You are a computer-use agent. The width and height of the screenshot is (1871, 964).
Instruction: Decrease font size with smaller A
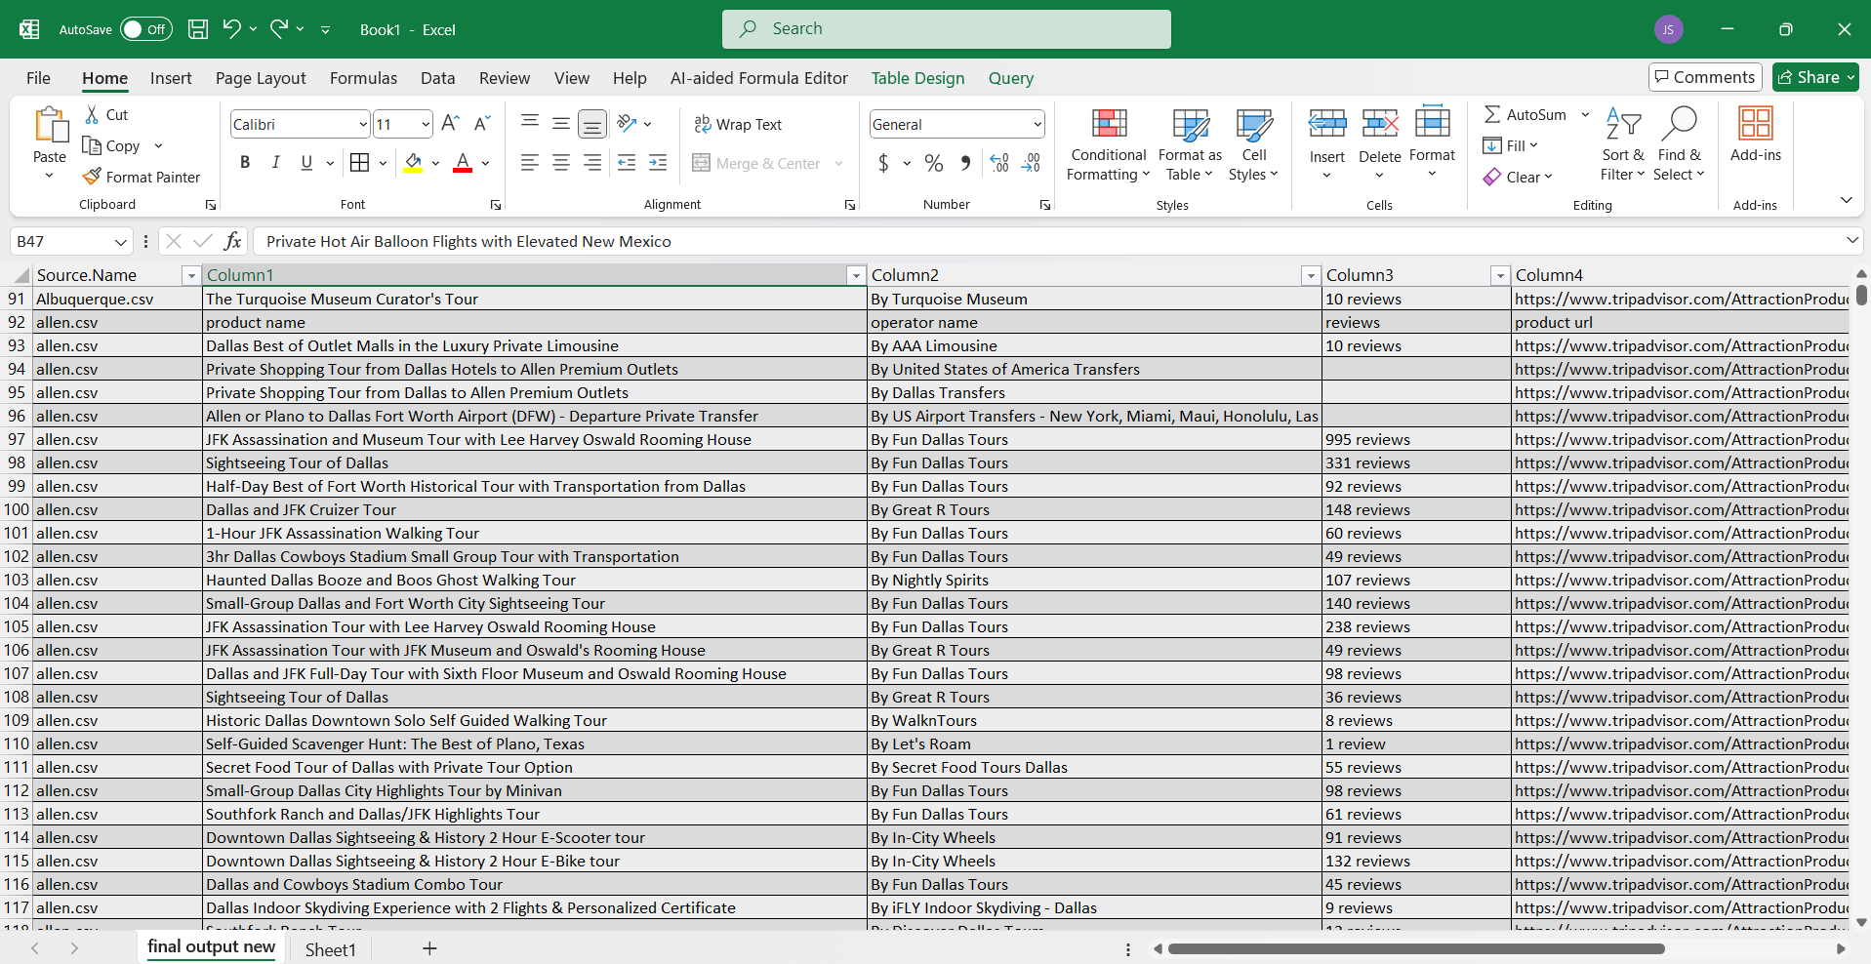click(482, 124)
